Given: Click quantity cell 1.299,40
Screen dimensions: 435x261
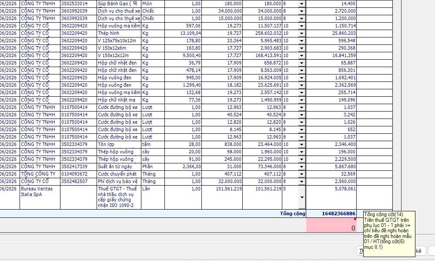Looking at the screenshot, I should click(x=183, y=85).
